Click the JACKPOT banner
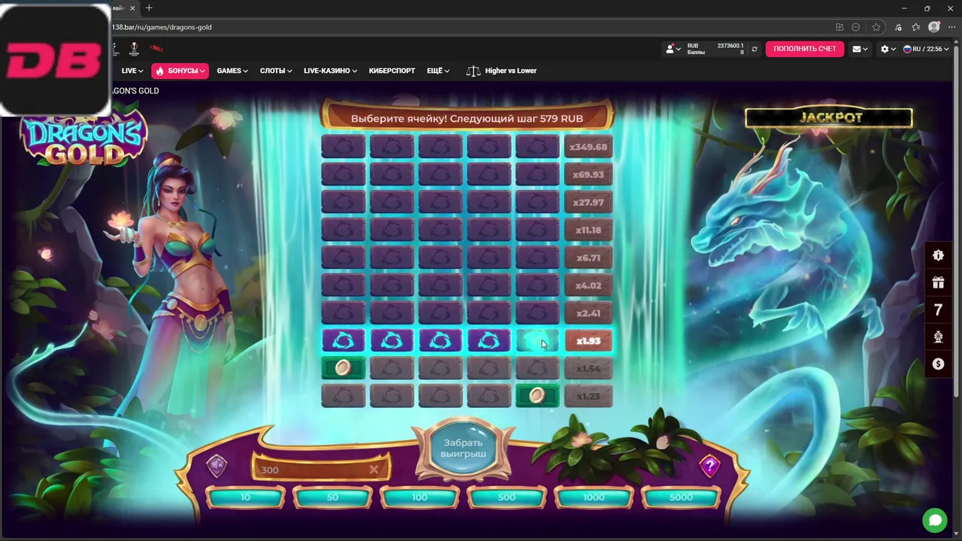Image resolution: width=962 pixels, height=541 pixels. click(829, 118)
